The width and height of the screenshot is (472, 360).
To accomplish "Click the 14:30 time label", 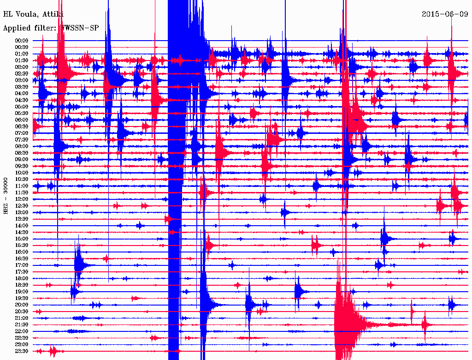I will (22, 232).
